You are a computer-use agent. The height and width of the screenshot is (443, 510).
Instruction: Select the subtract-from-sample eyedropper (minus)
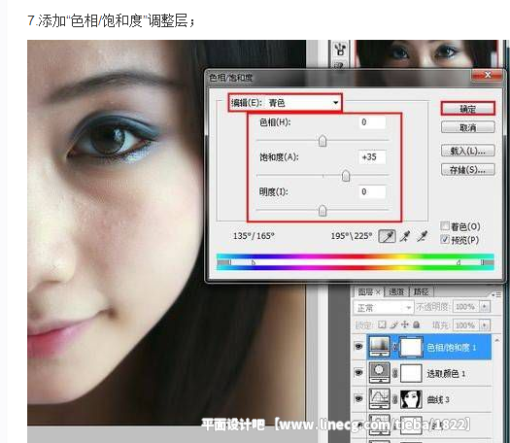pyautogui.click(x=423, y=236)
